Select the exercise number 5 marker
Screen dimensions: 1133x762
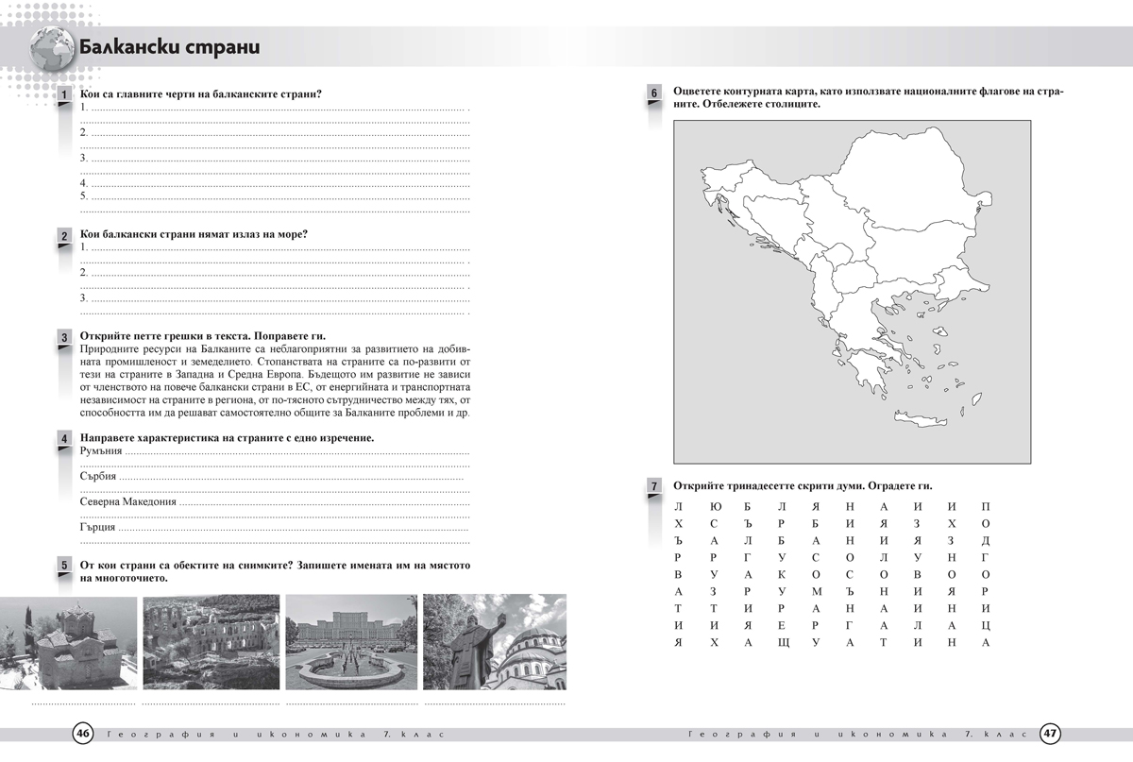(x=64, y=567)
